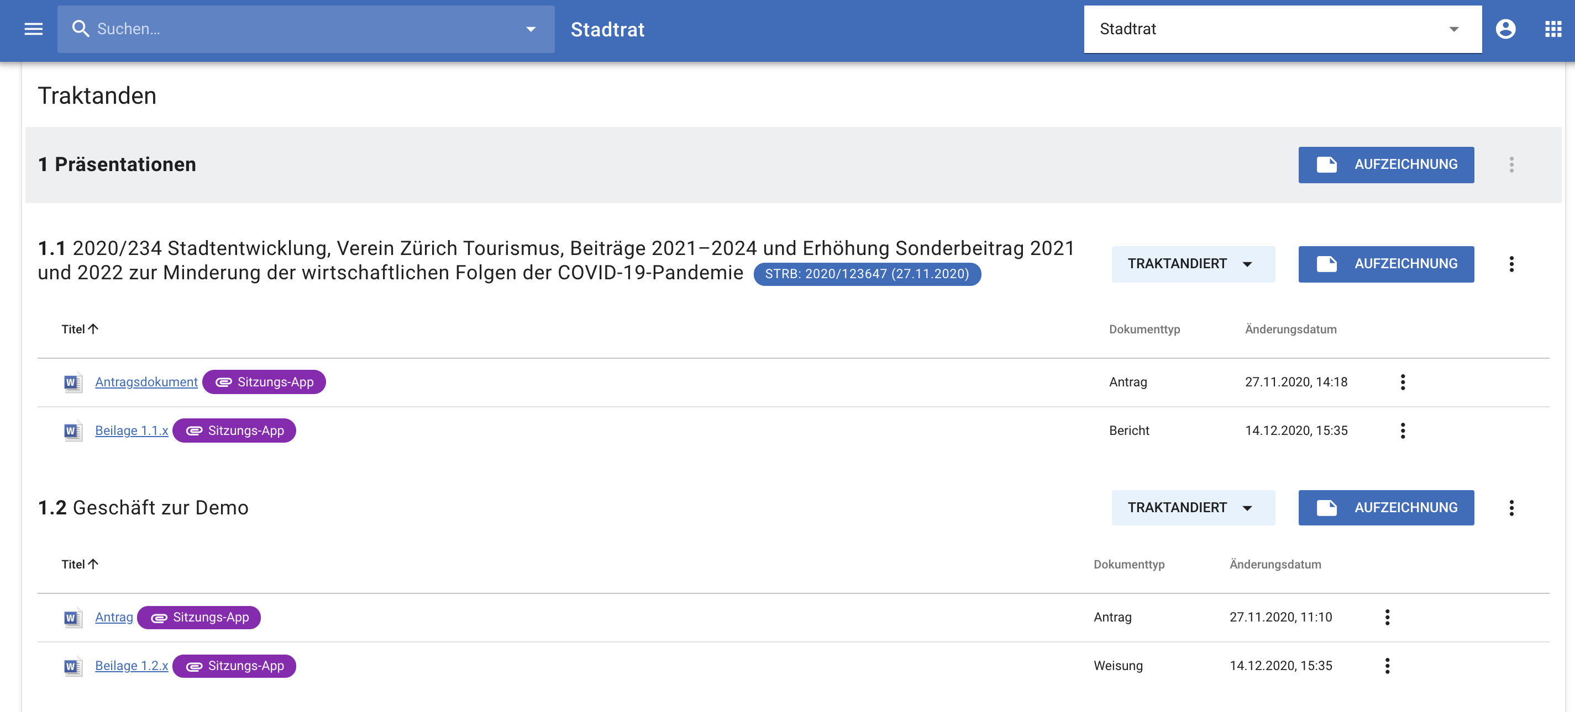Expand the search options dropdown arrow
The height and width of the screenshot is (712, 1575).
531,29
